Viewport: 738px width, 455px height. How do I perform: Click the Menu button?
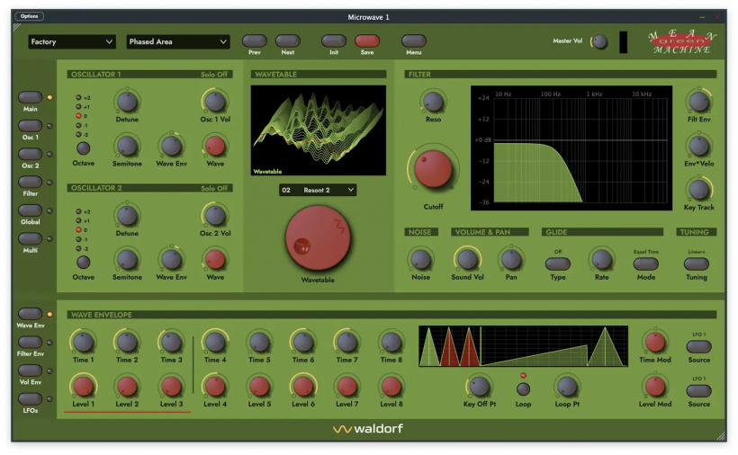[x=414, y=40]
